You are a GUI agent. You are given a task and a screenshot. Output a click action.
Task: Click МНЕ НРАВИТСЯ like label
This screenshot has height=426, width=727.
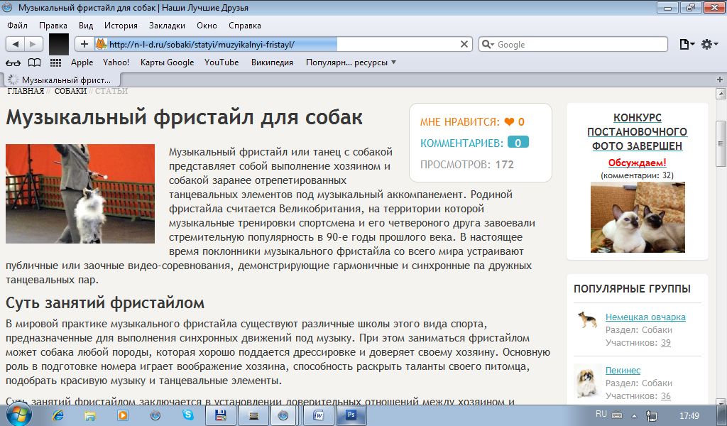click(460, 122)
